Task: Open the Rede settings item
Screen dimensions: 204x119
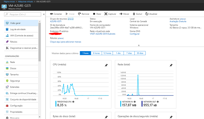Action: [x=21, y=62]
